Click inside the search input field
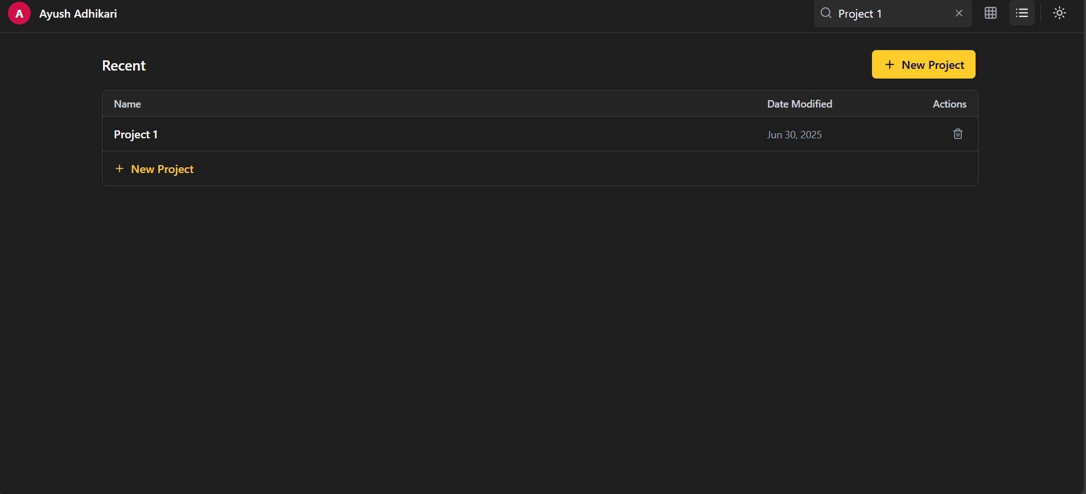This screenshot has height=494, width=1086. point(888,13)
